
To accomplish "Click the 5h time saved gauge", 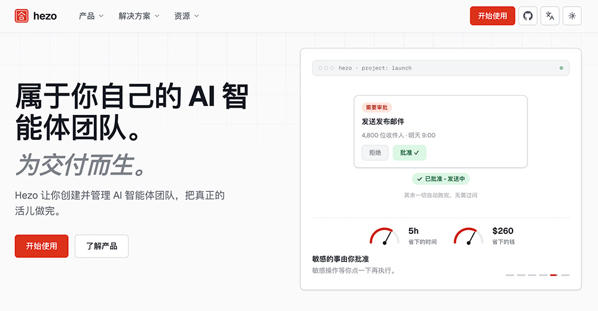I will [385, 236].
